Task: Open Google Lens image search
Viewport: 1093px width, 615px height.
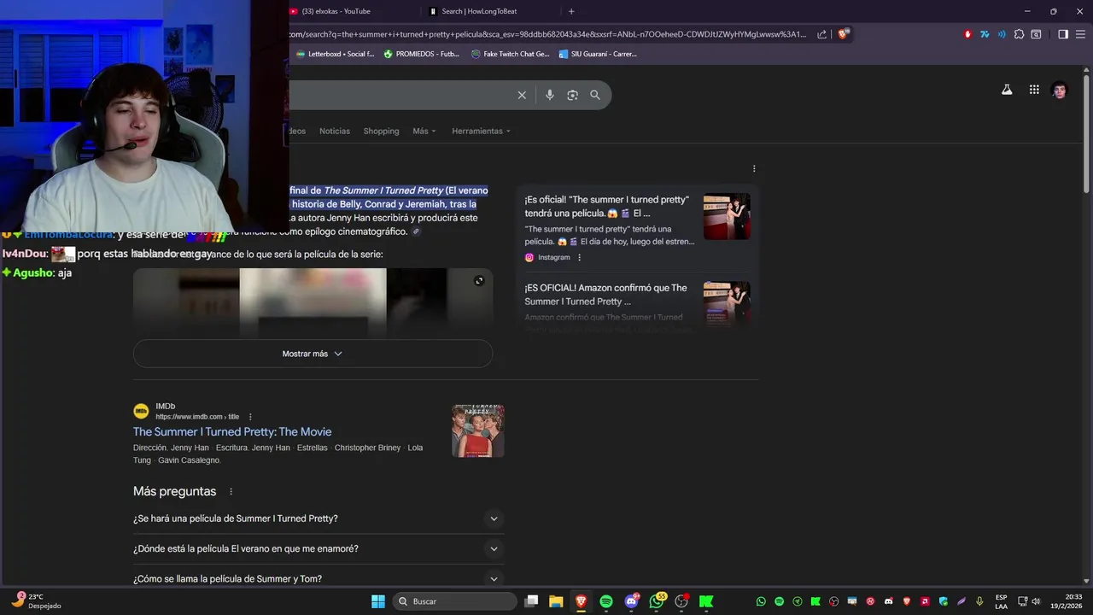Action: 572,95
